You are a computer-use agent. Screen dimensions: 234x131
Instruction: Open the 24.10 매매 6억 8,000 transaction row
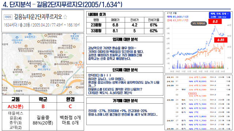click(199, 82)
